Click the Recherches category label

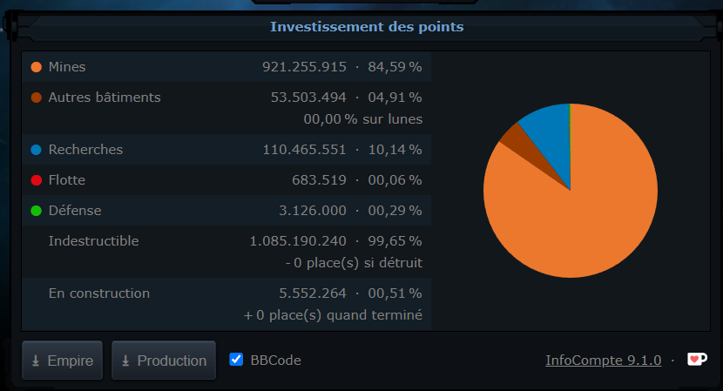[x=85, y=150]
